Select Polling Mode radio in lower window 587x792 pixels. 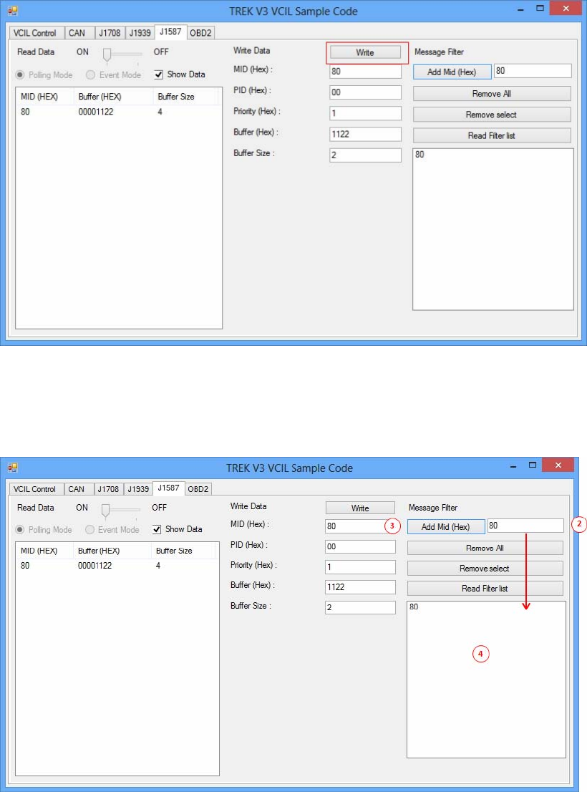(x=44, y=529)
